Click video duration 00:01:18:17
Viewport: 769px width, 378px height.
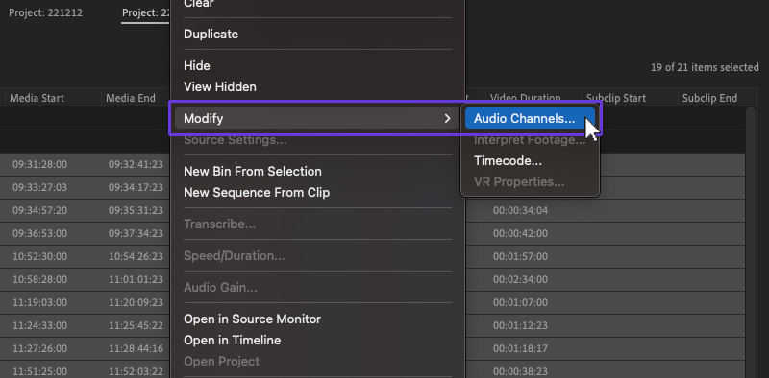520,348
